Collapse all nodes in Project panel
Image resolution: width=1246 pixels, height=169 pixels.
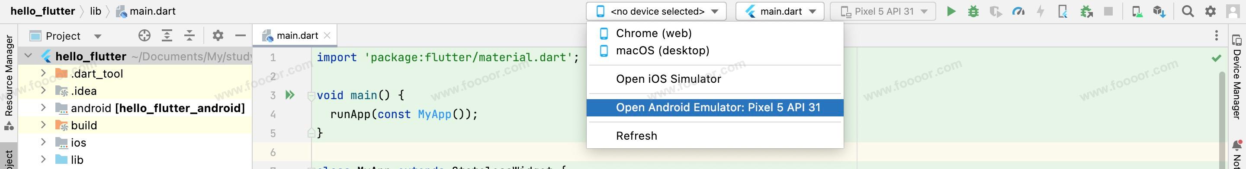click(189, 35)
